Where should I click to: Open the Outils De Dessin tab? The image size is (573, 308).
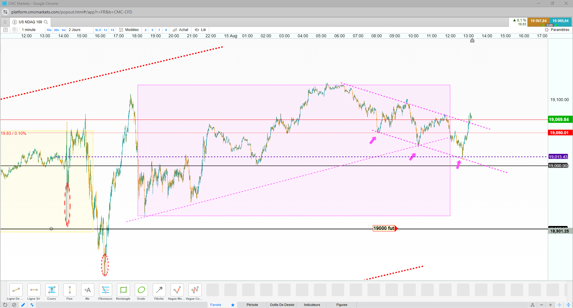pyautogui.click(x=282, y=305)
